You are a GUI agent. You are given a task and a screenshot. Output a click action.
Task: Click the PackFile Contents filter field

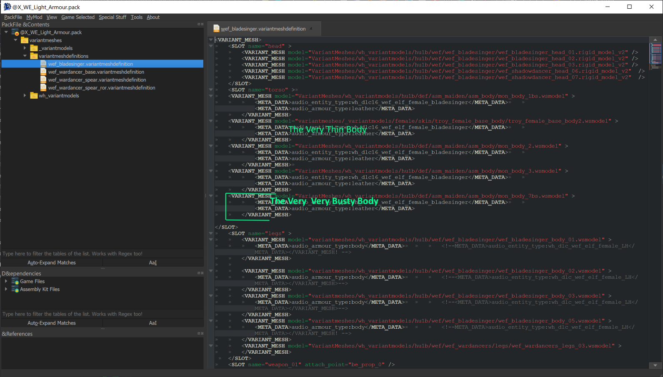[103, 253]
